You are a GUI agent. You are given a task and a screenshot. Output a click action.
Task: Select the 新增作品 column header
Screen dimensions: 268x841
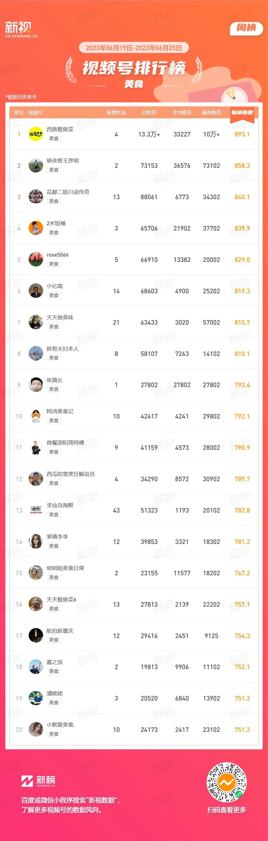116,112
